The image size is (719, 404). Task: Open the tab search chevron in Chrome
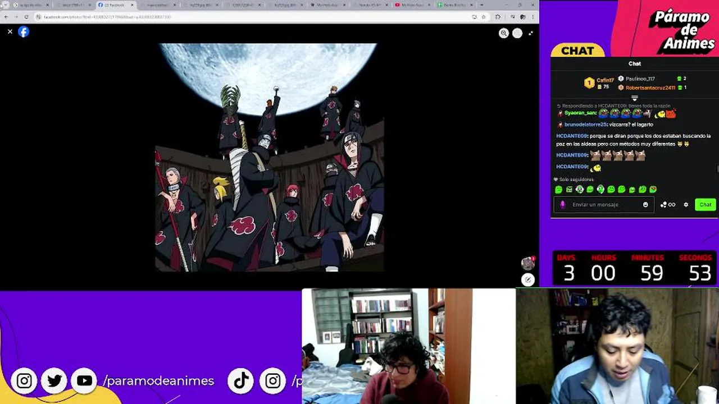5,5
